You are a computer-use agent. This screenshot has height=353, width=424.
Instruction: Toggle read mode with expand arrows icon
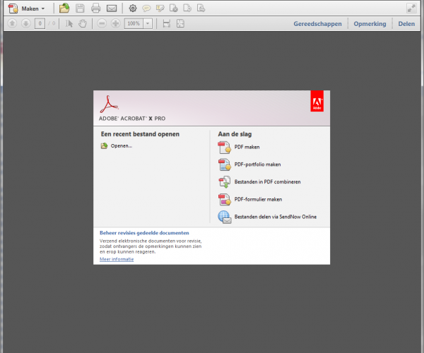(411, 8)
